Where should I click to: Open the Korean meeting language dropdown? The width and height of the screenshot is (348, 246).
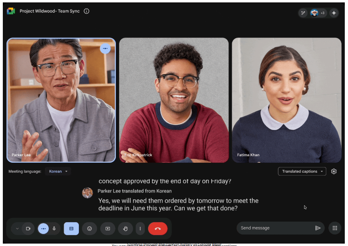click(x=58, y=172)
